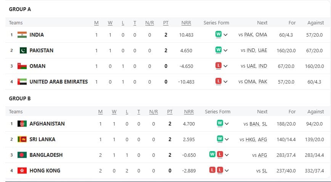
Task: Click the India flag icon
Action: tap(22, 35)
